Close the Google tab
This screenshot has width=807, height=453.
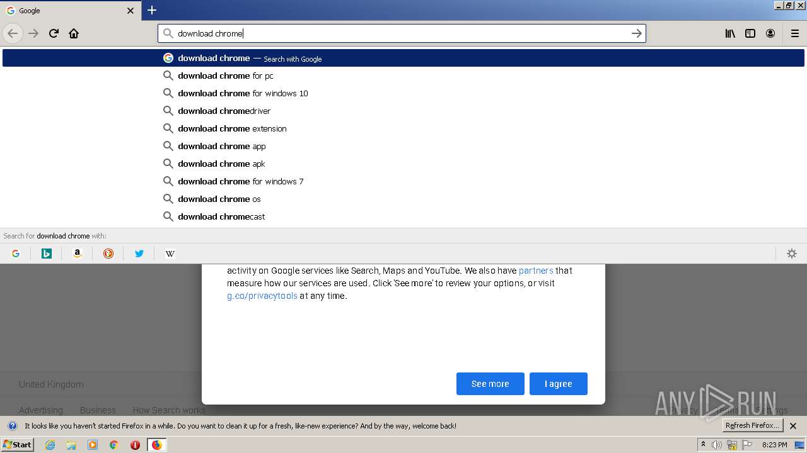point(131,11)
